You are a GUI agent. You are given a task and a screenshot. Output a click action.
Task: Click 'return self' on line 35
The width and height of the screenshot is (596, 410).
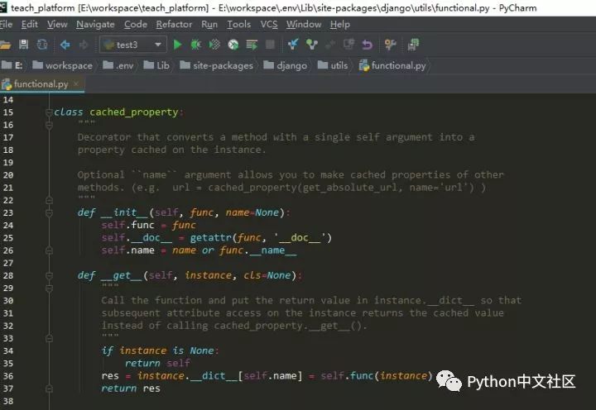157,364
